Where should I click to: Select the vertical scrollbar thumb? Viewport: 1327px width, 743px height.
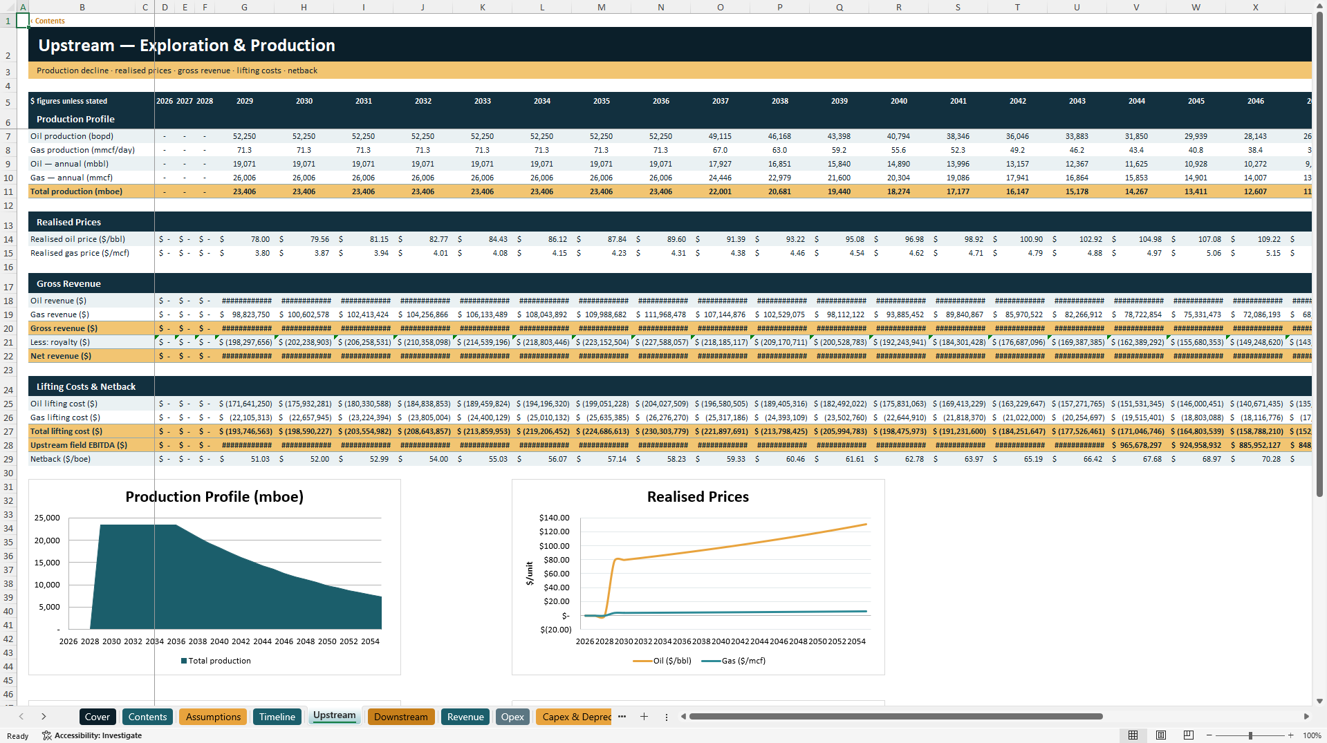click(1319, 254)
